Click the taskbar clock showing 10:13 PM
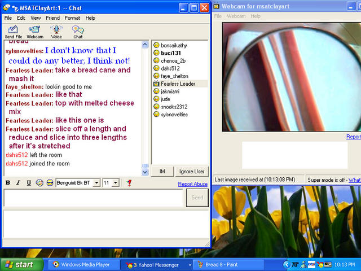This screenshot has width=361, height=271. coord(345,265)
